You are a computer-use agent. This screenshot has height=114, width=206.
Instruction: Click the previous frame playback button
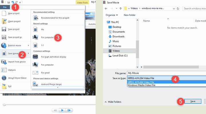pos(55,110)
